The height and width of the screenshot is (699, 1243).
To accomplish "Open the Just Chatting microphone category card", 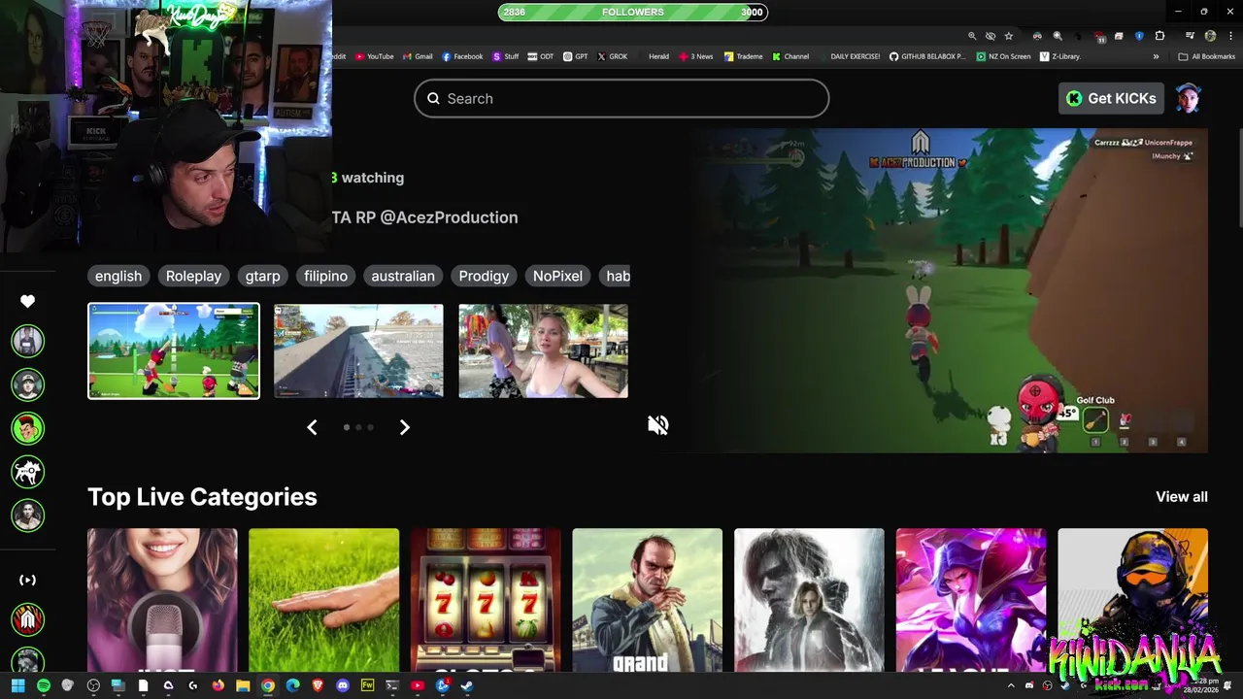I will click(x=162, y=600).
